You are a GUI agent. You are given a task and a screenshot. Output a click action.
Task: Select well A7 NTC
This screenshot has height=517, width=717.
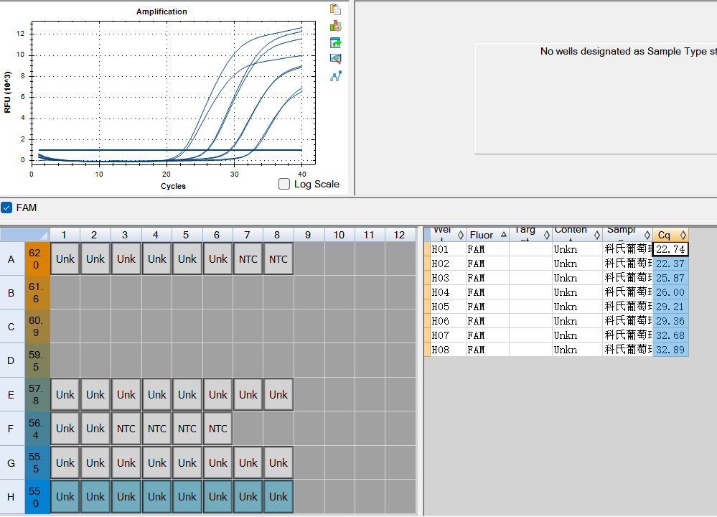pos(248,259)
